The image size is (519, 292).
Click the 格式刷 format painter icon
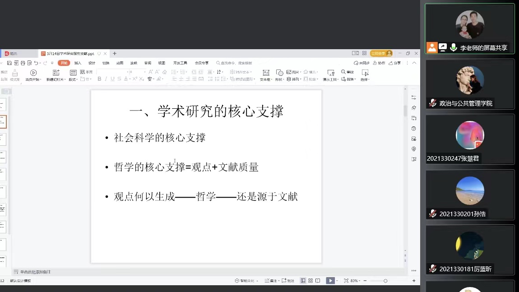15,73
